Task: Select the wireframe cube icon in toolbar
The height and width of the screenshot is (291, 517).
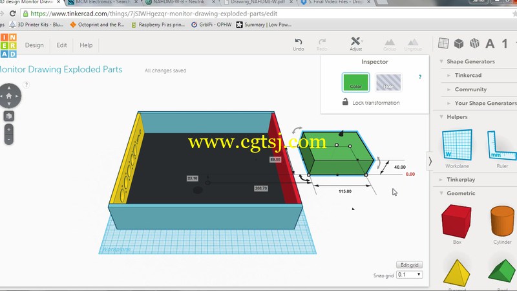Action: click(x=474, y=43)
